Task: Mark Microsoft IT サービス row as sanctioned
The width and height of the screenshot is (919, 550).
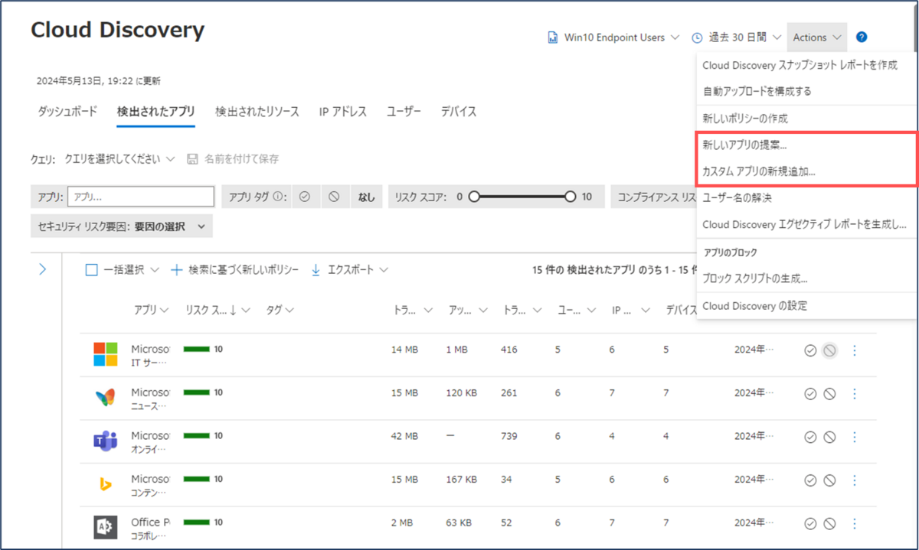Action: (x=810, y=350)
